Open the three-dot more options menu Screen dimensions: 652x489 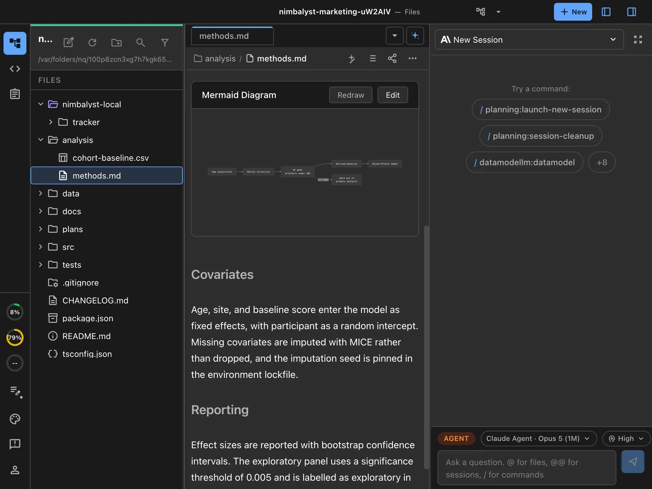(x=412, y=59)
